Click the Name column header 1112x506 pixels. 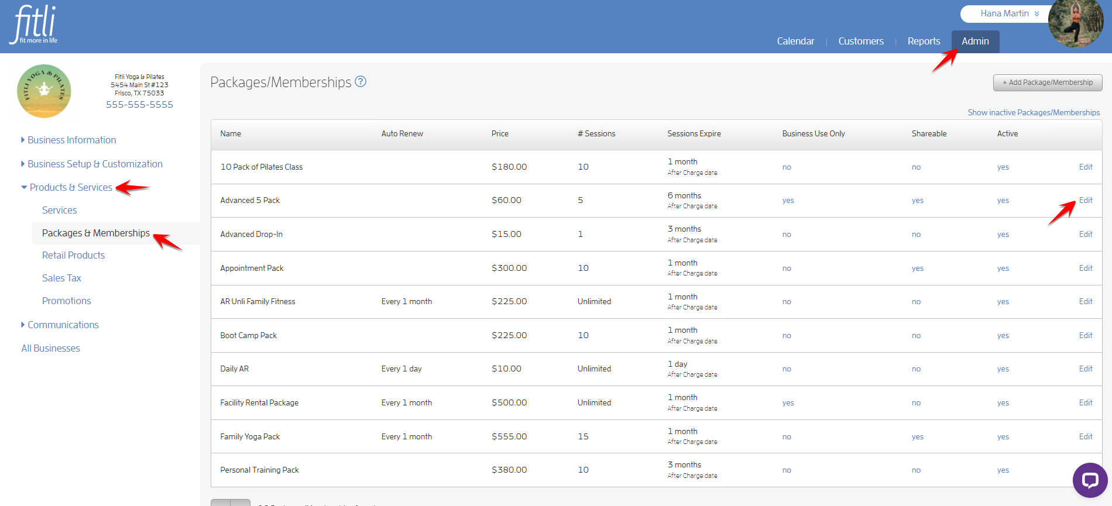231,133
